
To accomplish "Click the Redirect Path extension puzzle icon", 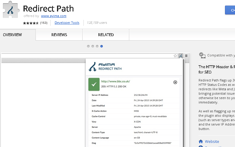I will point(11,10).
